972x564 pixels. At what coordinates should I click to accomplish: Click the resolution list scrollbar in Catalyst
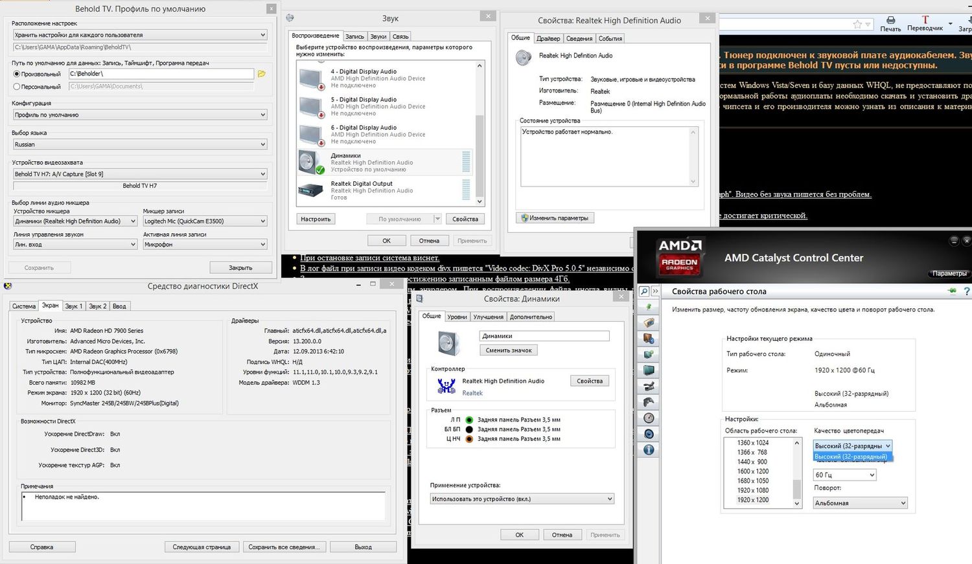pos(797,473)
